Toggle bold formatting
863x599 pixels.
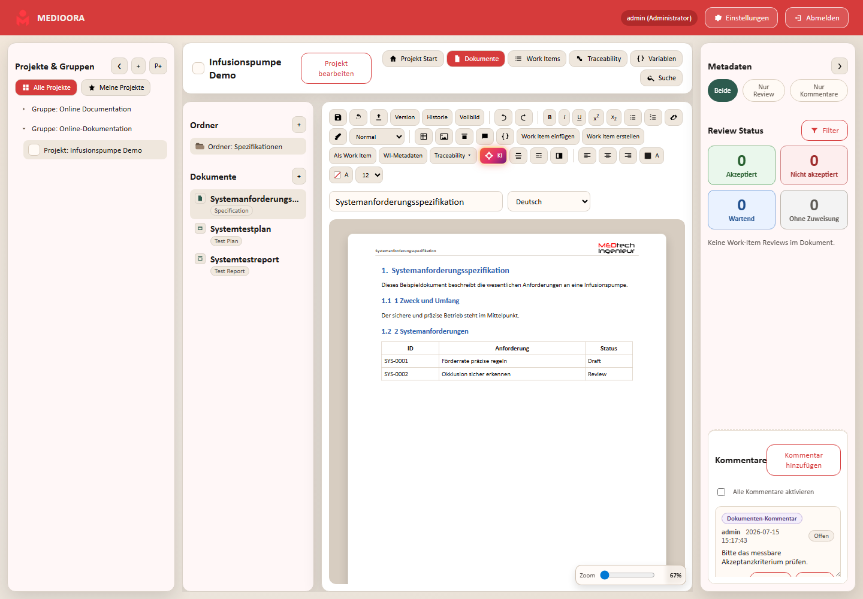tap(550, 117)
